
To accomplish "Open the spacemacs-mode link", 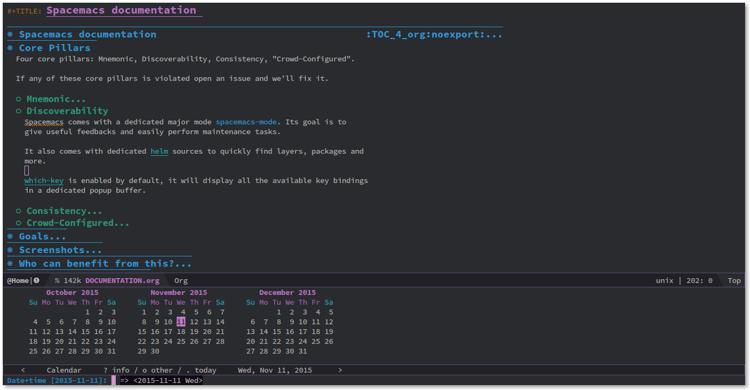I will point(246,122).
